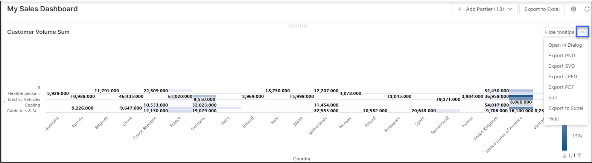Click the legend page-up triangle
Screen dimensions: 592x163
565,155
